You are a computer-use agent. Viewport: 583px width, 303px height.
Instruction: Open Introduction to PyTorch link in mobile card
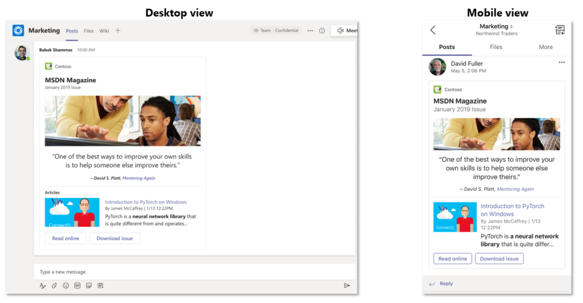[x=512, y=210]
